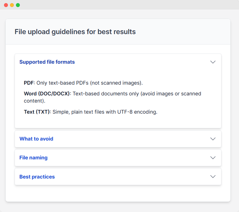Screen dimensions: 239x212
Task: Click the bold Word (DOC/DOCX) label
Action: (47, 94)
